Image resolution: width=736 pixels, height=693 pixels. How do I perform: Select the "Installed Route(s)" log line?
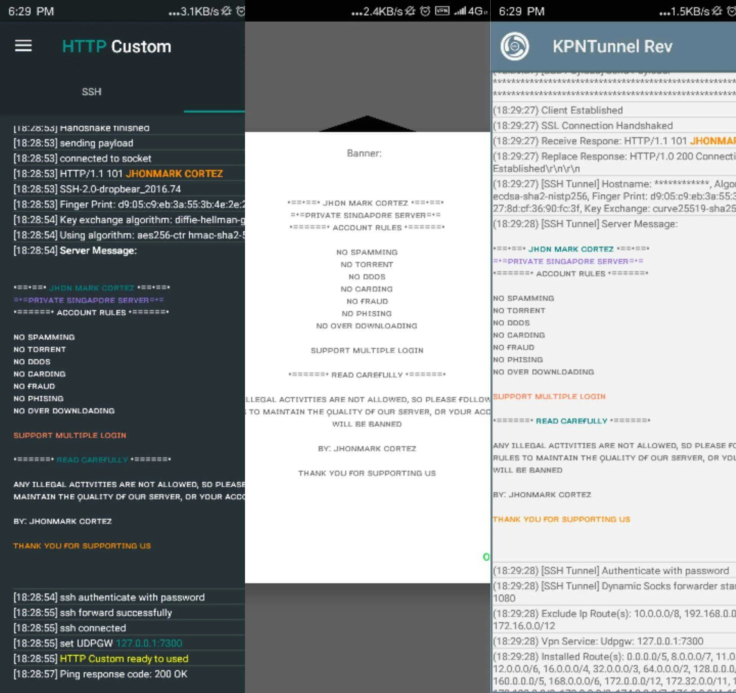click(614, 671)
